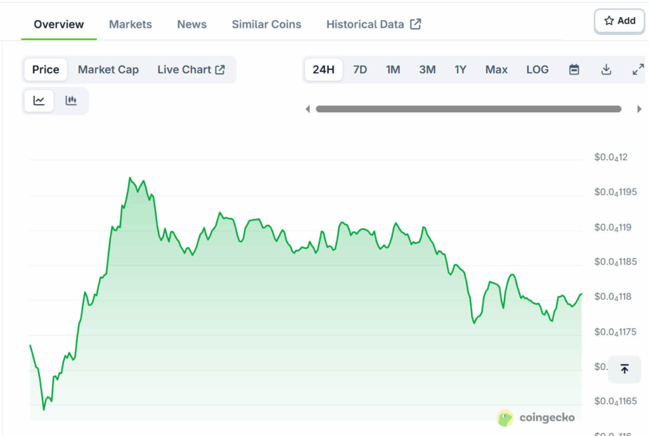
Task: Add coin to watchlist with star button
Action: pos(619,21)
